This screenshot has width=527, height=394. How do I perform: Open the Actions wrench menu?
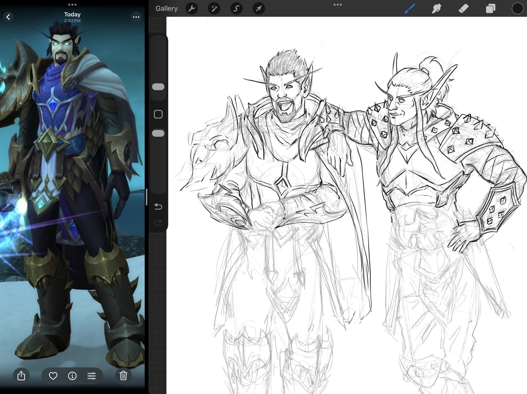(192, 9)
